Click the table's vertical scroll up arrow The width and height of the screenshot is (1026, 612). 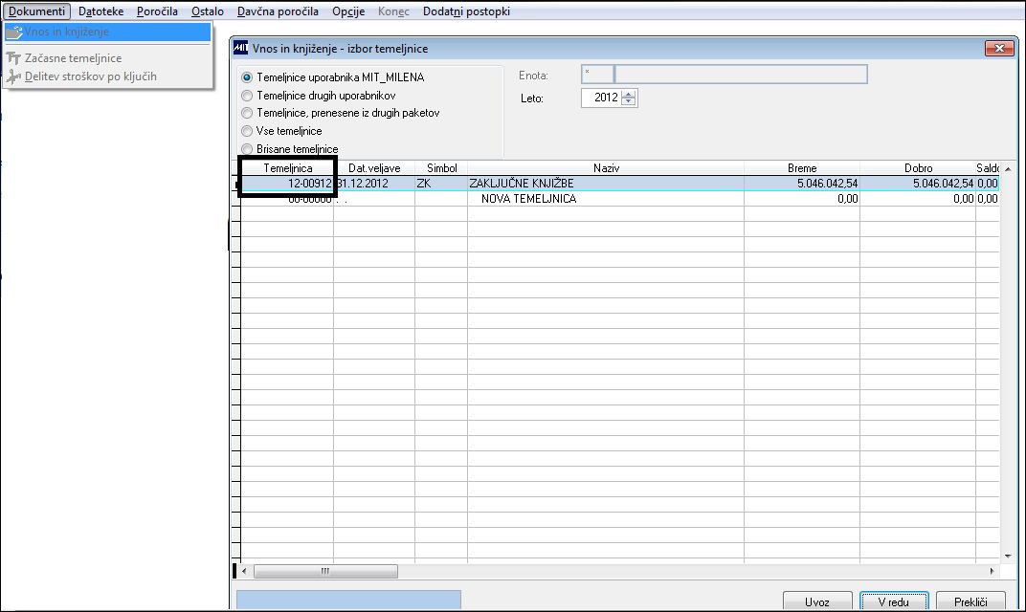(1008, 168)
